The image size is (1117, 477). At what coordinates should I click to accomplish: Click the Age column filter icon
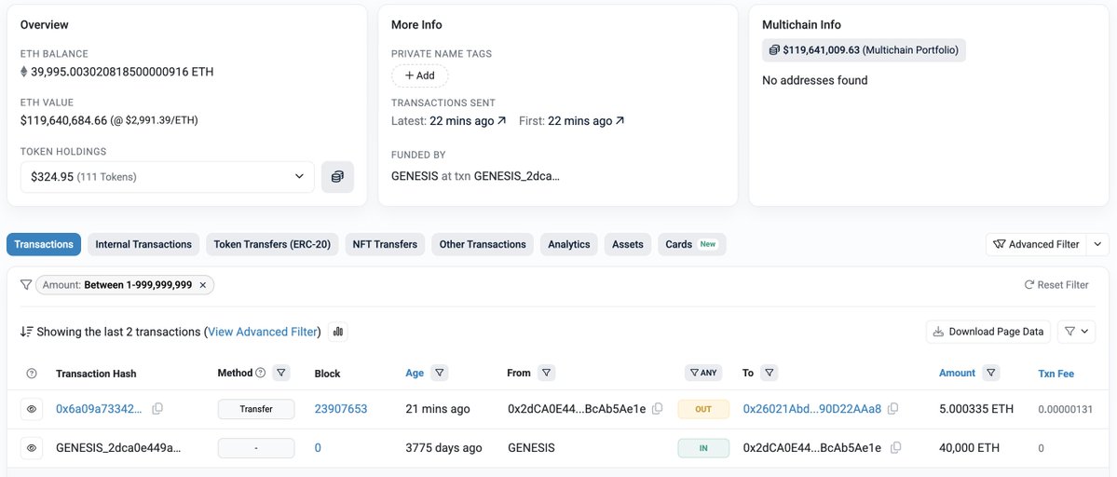tap(440, 374)
